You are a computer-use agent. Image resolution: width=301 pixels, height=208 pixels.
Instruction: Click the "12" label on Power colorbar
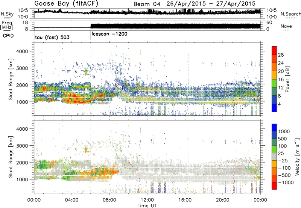click(281, 88)
